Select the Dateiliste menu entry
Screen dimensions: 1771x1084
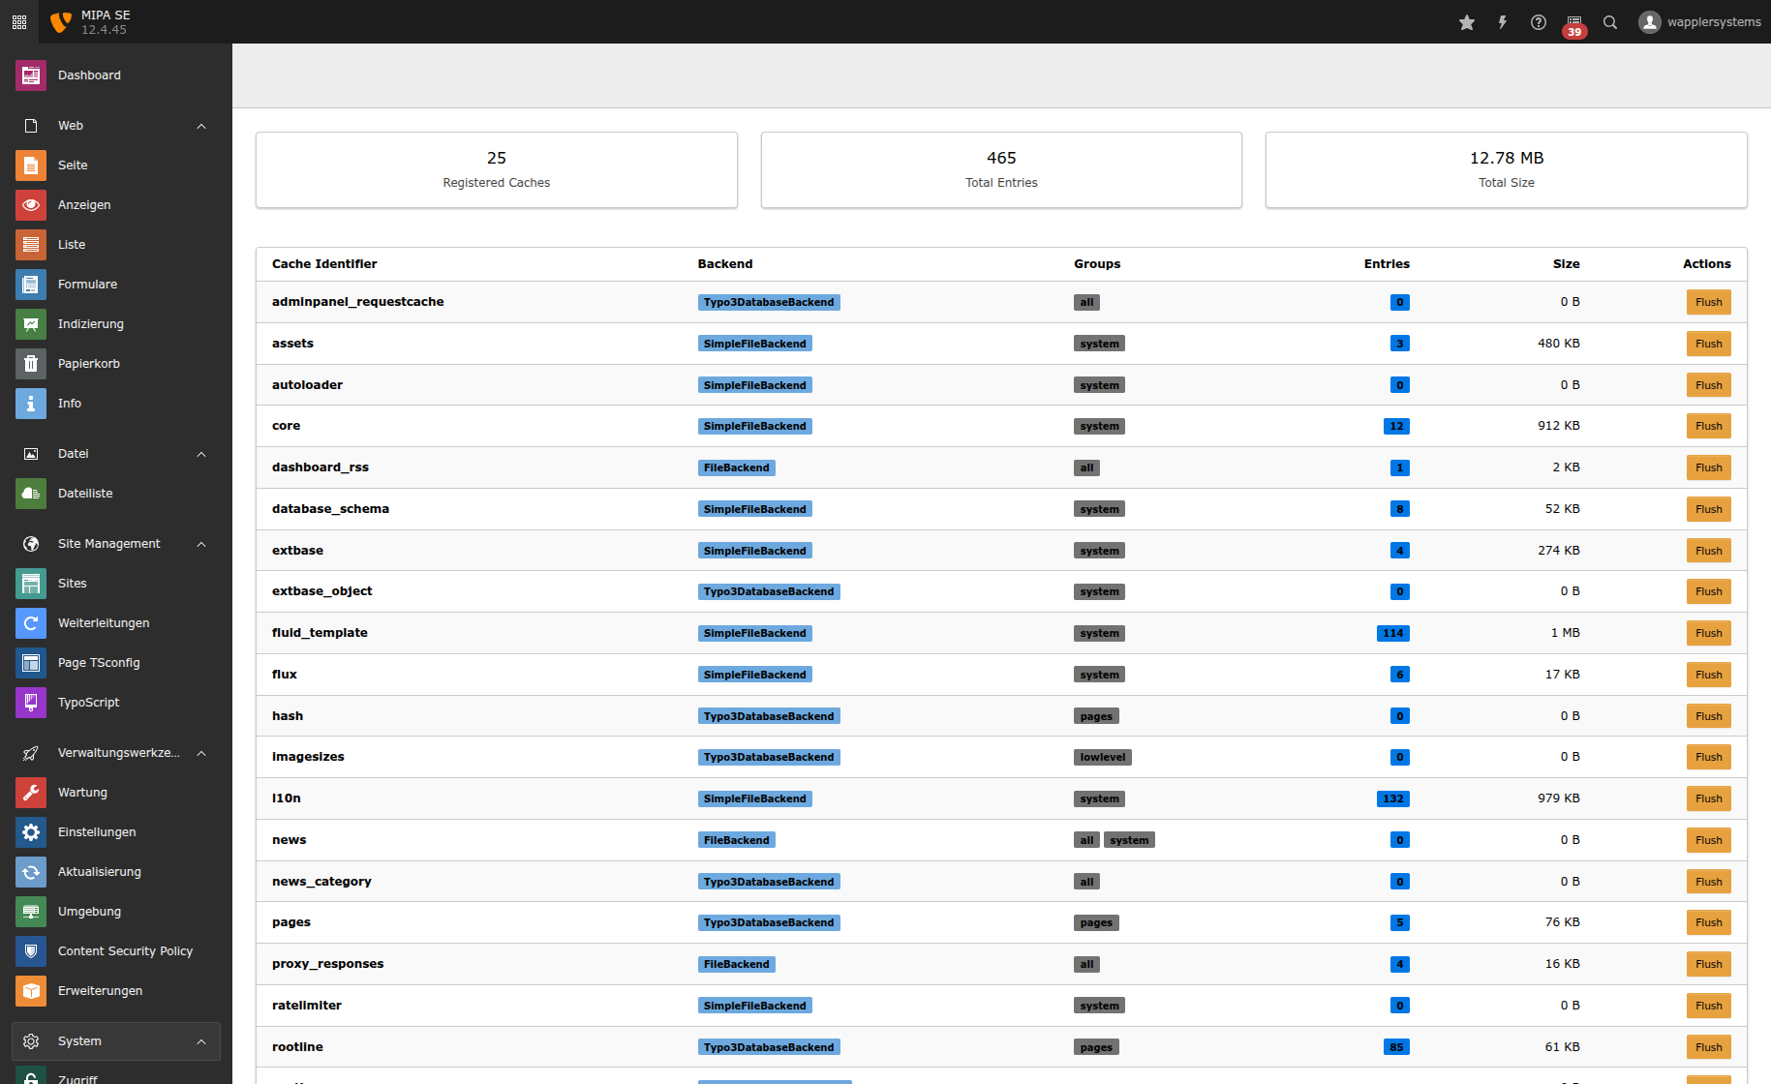[85, 493]
